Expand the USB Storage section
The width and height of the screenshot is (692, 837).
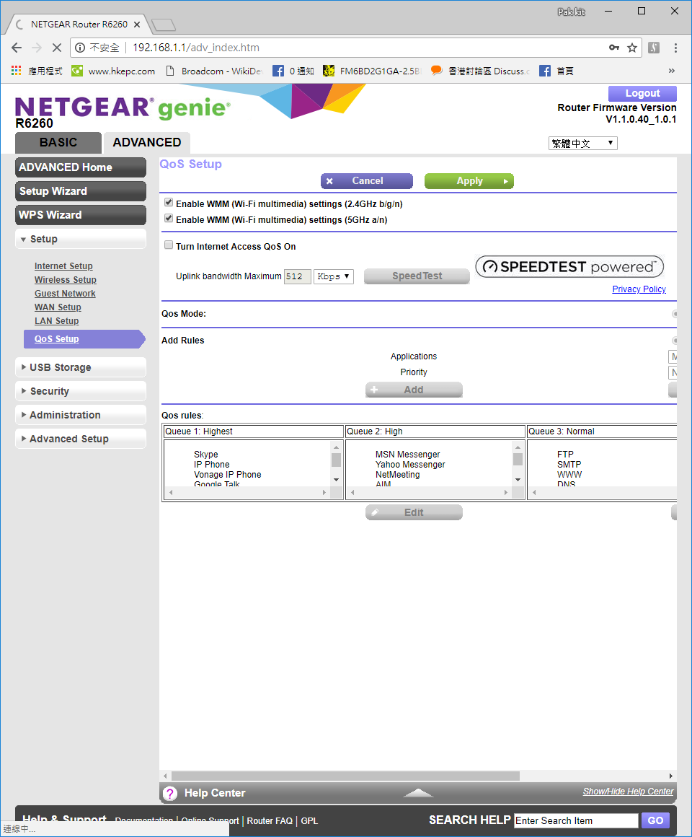81,367
